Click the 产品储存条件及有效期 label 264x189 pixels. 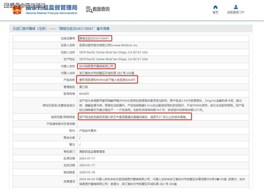point(61,124)
